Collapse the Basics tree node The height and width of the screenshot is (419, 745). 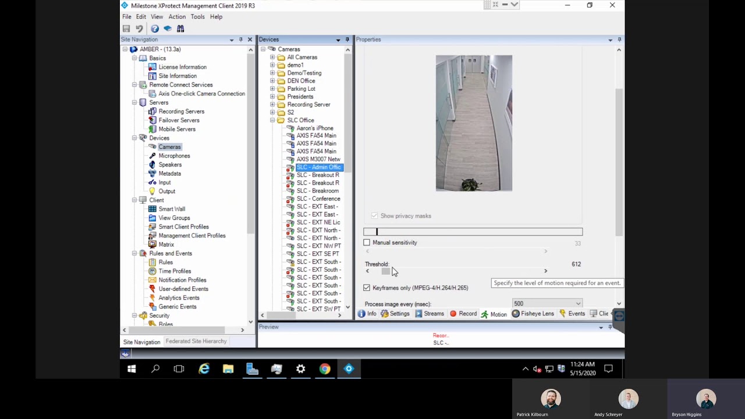coord(134,58)
